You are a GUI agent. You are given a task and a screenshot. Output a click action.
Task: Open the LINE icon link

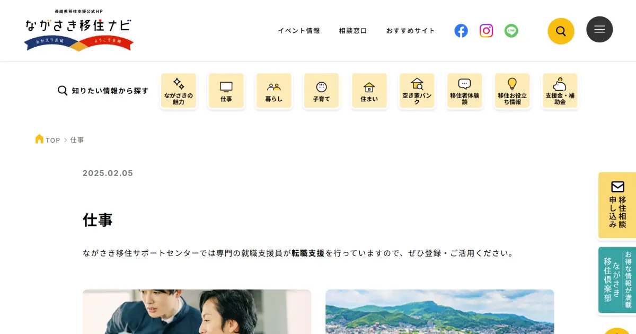click(x=511, y=31)
